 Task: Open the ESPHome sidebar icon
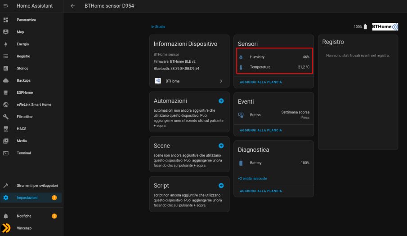6,92
